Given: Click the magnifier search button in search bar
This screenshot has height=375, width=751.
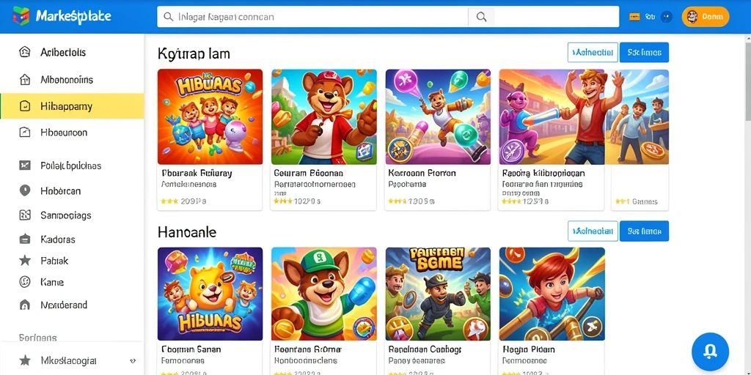Looking at the screenshot, I should tap(481, 17).
